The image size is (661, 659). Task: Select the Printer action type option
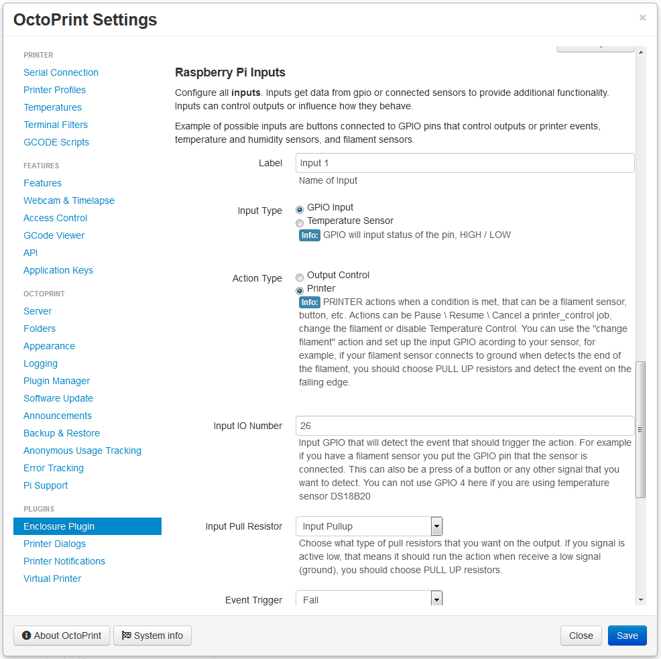tap(300, 290)
